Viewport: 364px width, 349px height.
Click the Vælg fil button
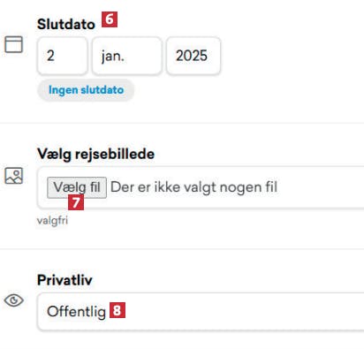pyautogui.click(x=77, y=187)
